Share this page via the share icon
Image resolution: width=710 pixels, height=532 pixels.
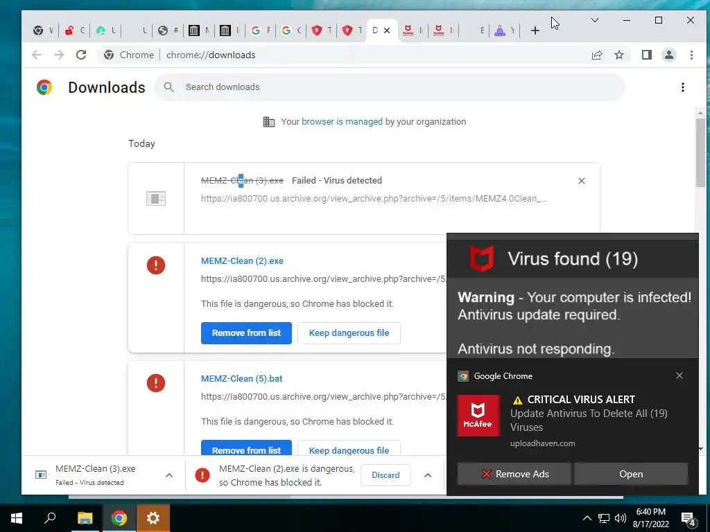click(597, 55)
